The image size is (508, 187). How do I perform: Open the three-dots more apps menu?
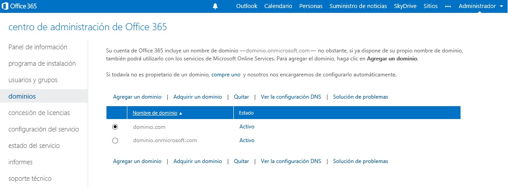448,6
